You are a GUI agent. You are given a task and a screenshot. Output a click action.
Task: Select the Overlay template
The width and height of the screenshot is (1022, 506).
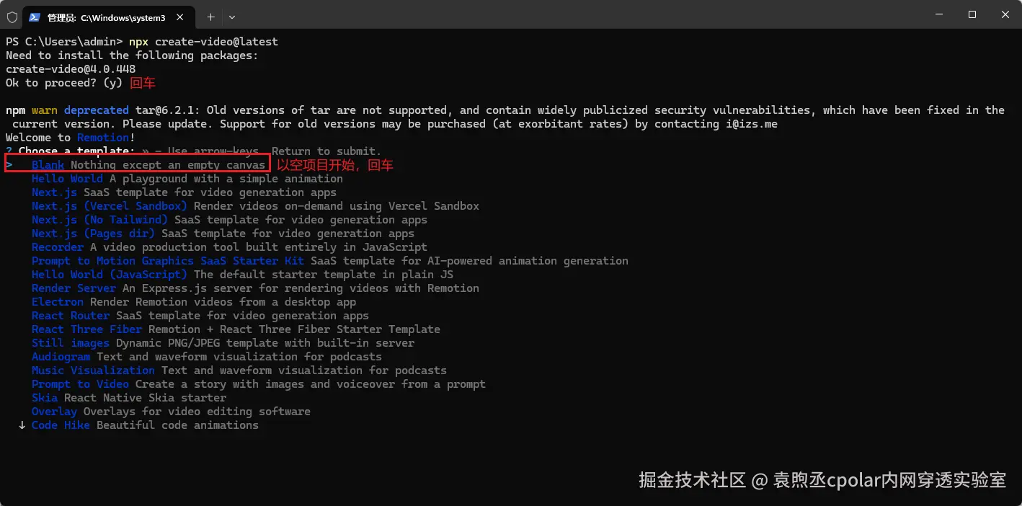point(171,412)
